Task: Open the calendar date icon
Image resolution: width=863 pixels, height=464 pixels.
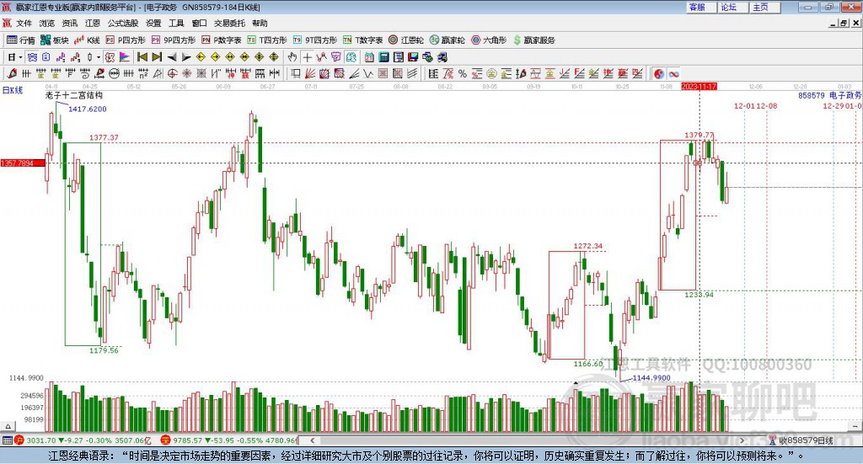Action: pos(369,56)
